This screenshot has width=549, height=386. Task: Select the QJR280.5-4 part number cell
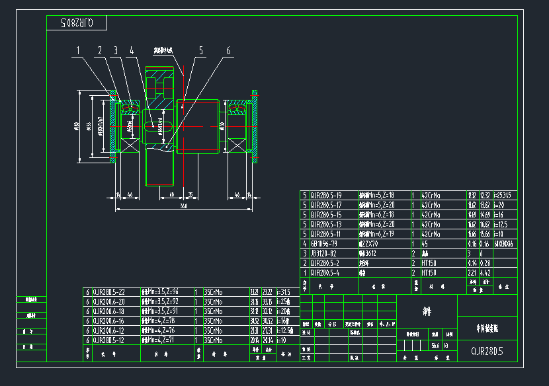point(333,272)
